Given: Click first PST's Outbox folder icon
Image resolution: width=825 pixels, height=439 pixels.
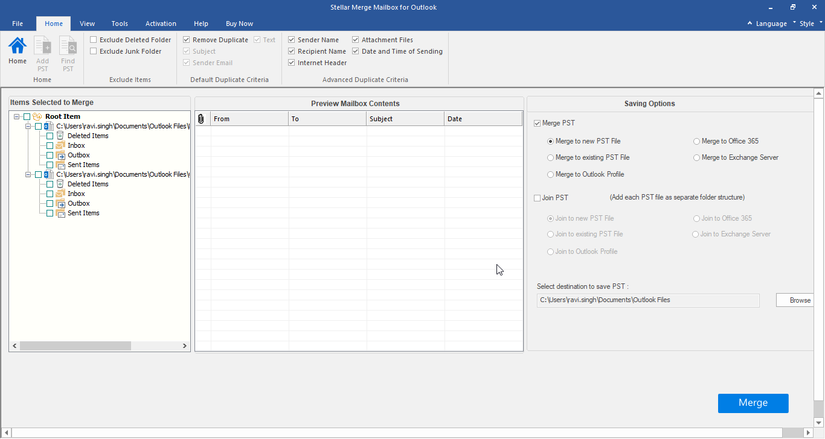Looking at the screenshot, I should (60, 155).
